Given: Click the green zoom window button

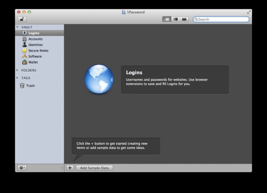Looking at the screenshot, I should (x=29, y=12).
